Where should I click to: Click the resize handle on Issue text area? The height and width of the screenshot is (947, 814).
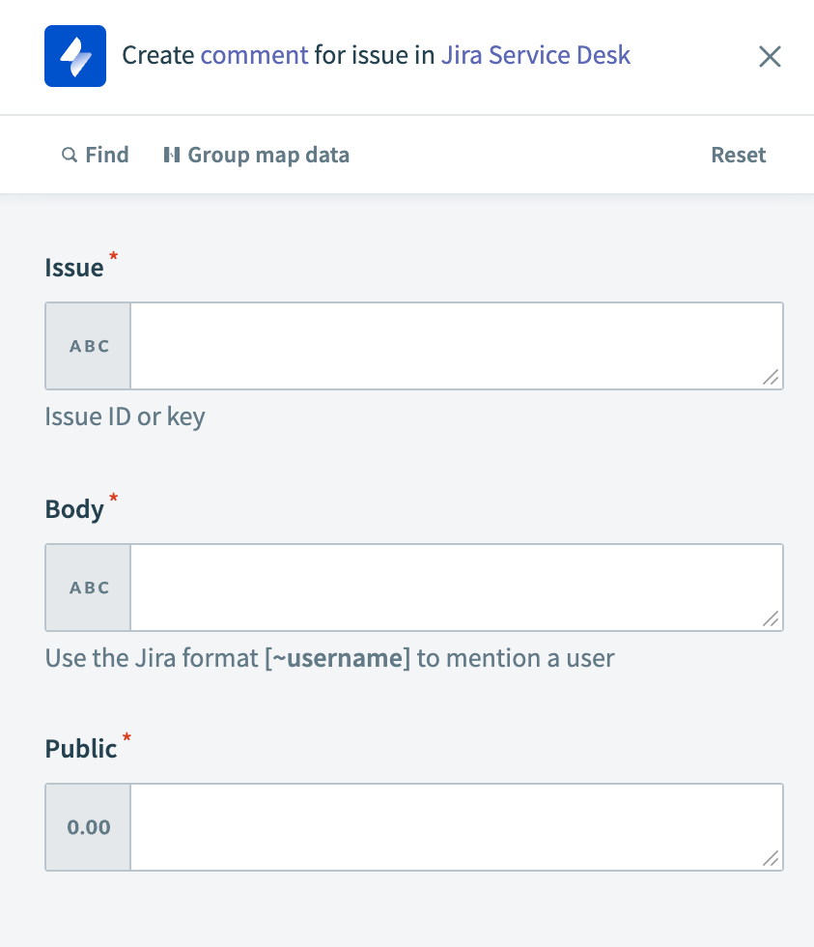770,379
